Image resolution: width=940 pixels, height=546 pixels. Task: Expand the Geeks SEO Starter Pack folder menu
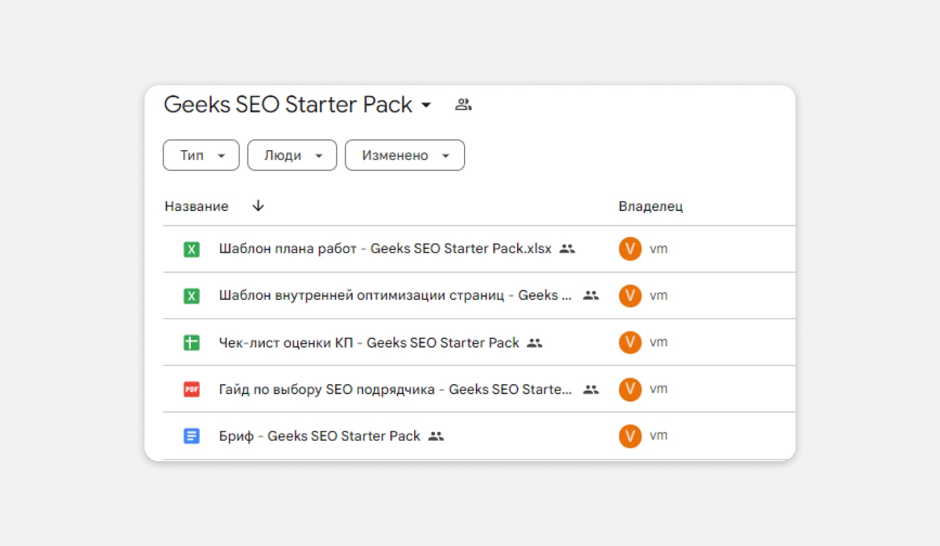coord(427,105)
